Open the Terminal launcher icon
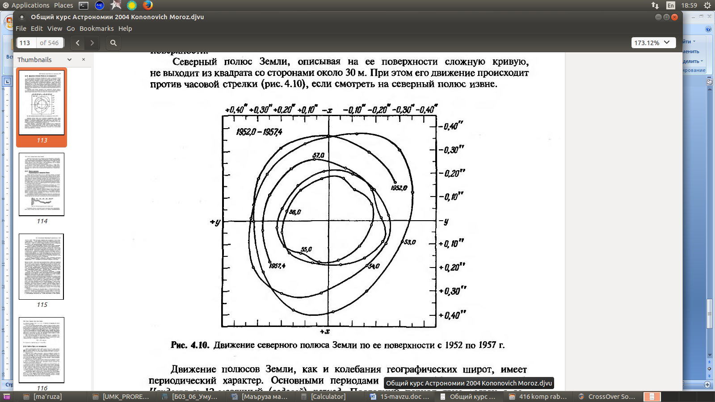This screenshot has width=715, height=402. (84, 5)
